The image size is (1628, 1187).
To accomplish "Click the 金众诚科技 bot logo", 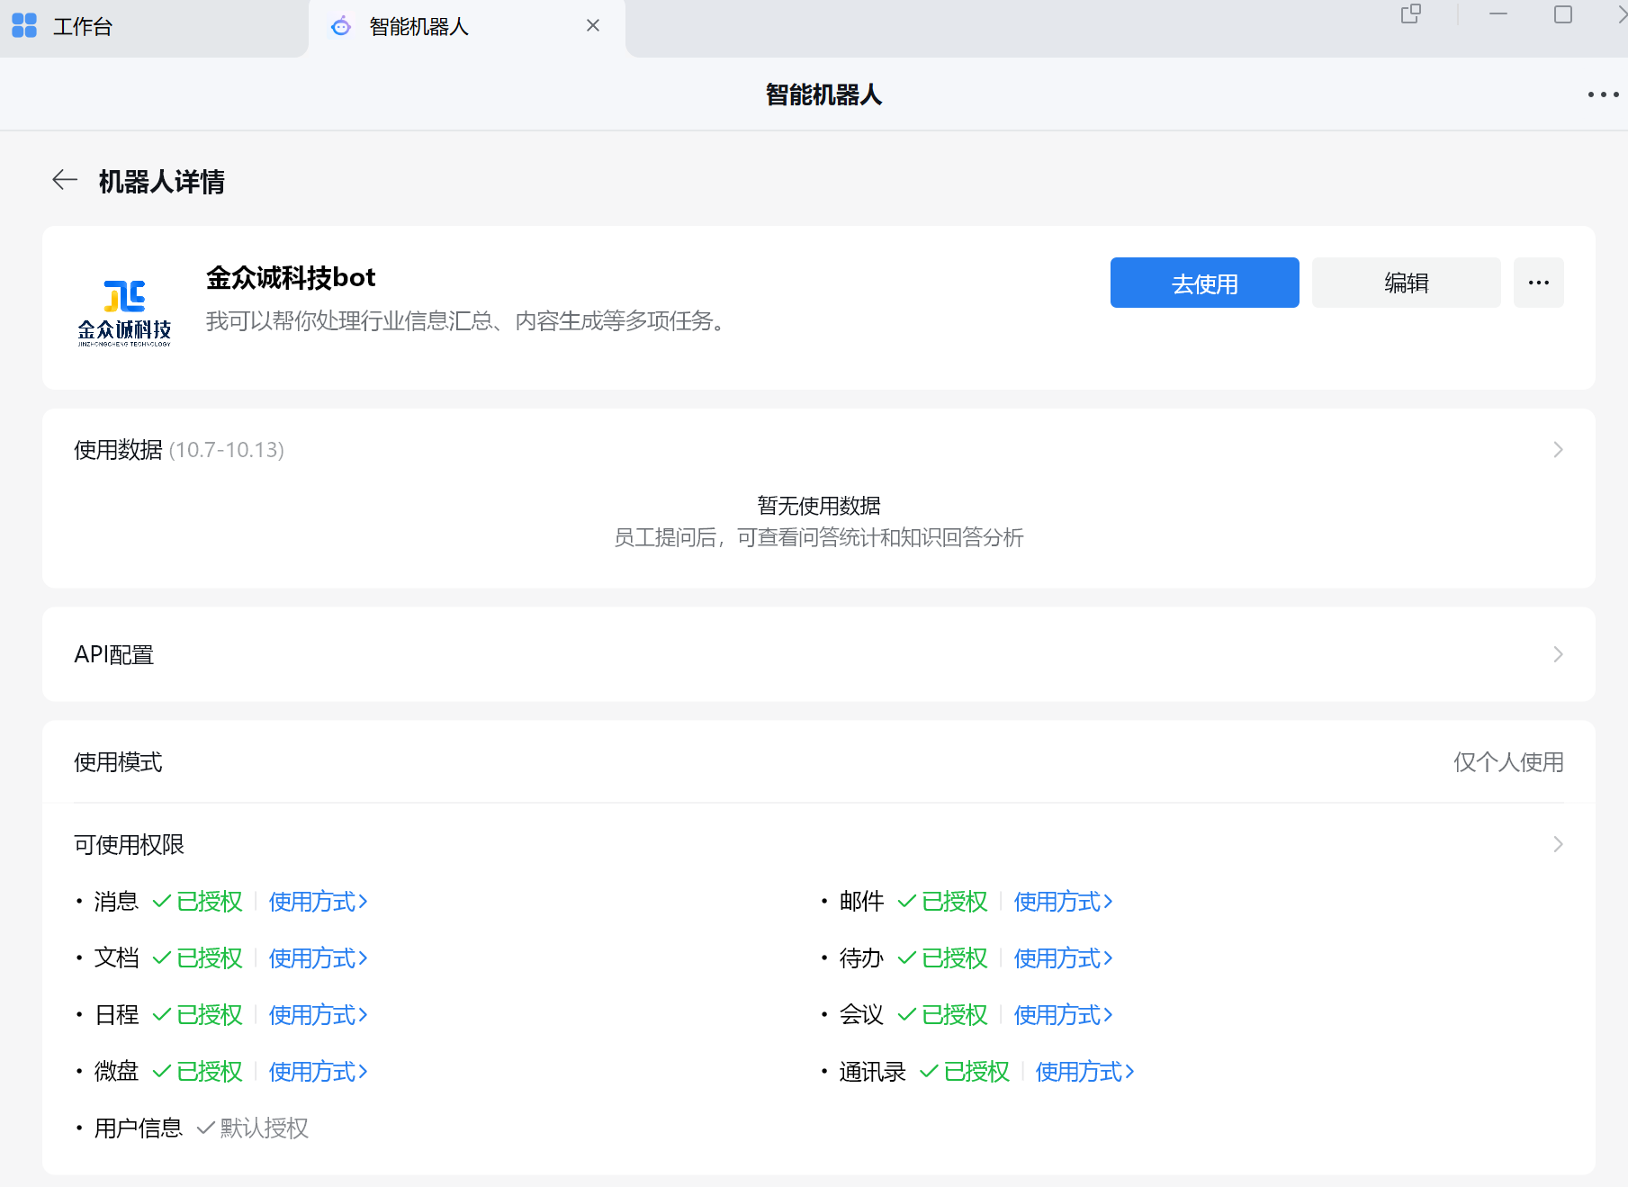I will pyautogui.click(x=125, y=312).
